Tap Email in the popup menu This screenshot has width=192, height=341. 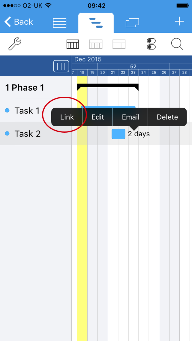tap(130, 117)
